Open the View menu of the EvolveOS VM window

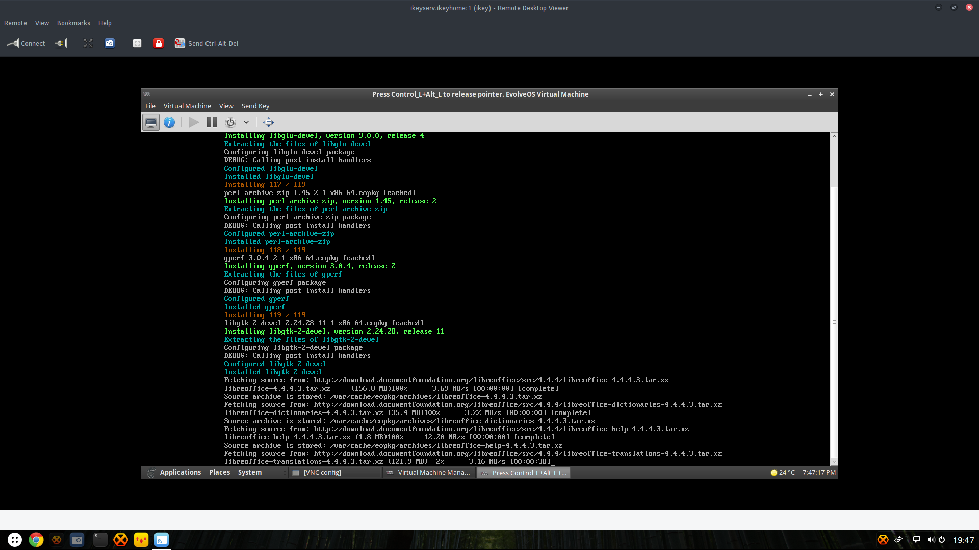(x=226, y=106)
